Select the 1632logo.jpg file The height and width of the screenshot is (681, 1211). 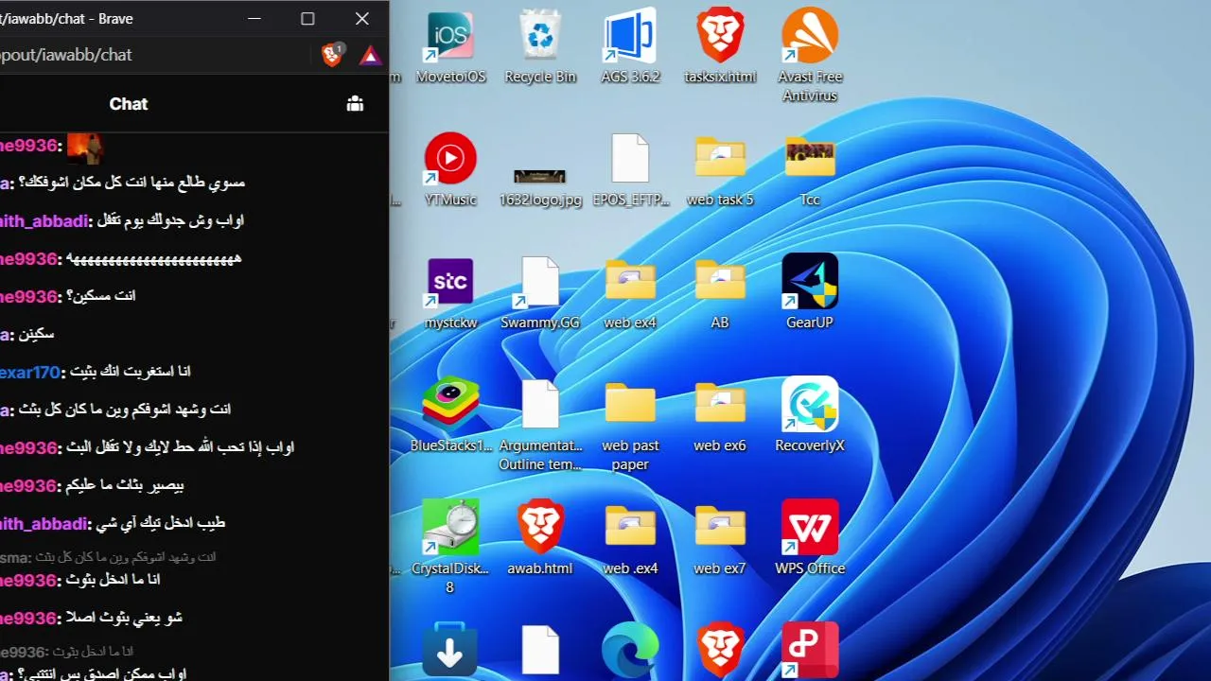click(540, 186)
